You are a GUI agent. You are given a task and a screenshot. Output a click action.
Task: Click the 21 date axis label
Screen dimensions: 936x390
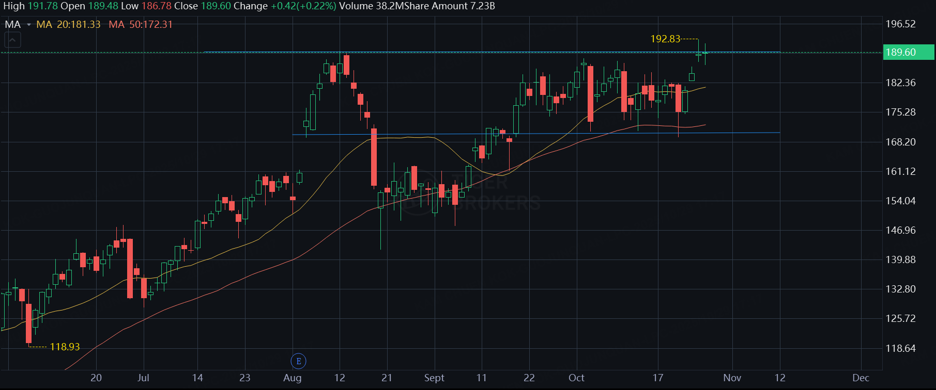[387, 378]
